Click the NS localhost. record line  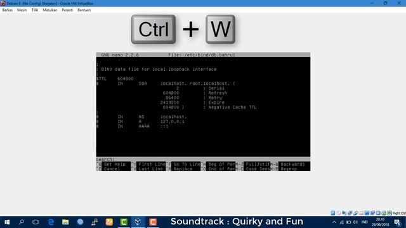point(141,117)
